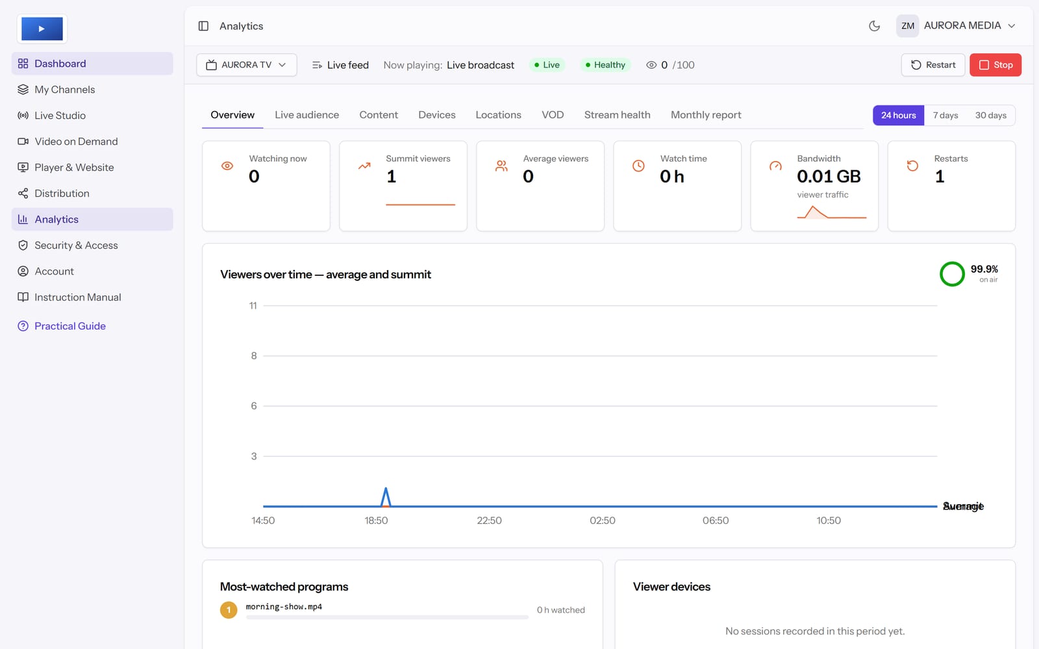The height and width of the screenshot is (649, 1039).
Task: Select the 30 days time range
Action: tap(990, 116)
